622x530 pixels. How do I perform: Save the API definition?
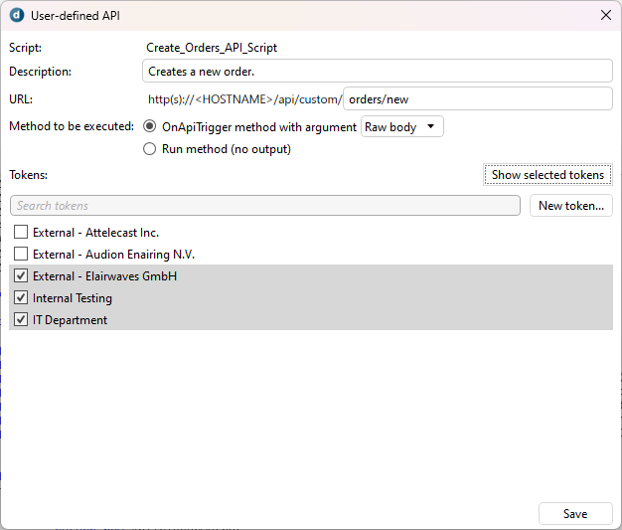pos(575,514)
